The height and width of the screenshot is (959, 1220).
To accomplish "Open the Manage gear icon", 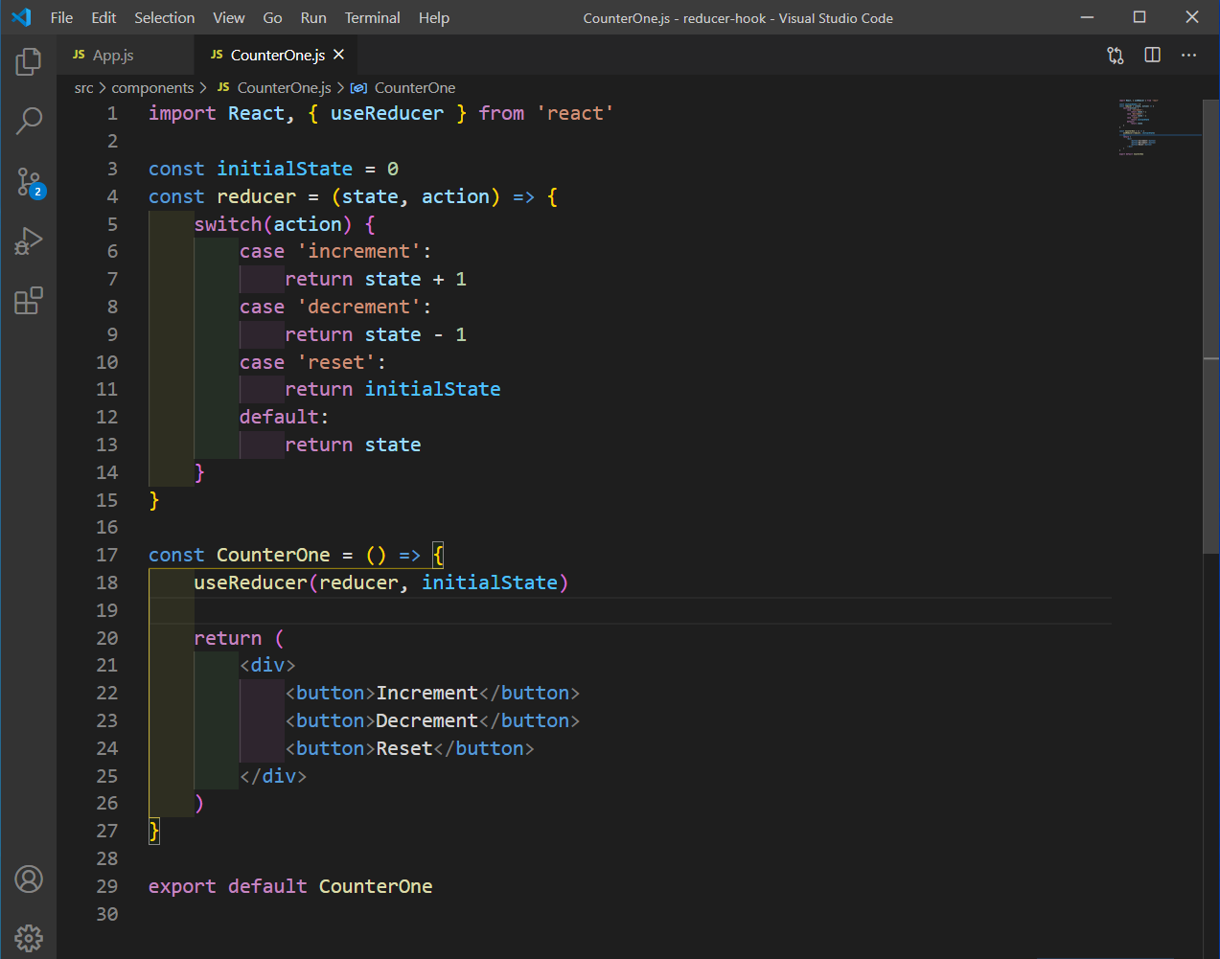I will click(x=29, y=938).
